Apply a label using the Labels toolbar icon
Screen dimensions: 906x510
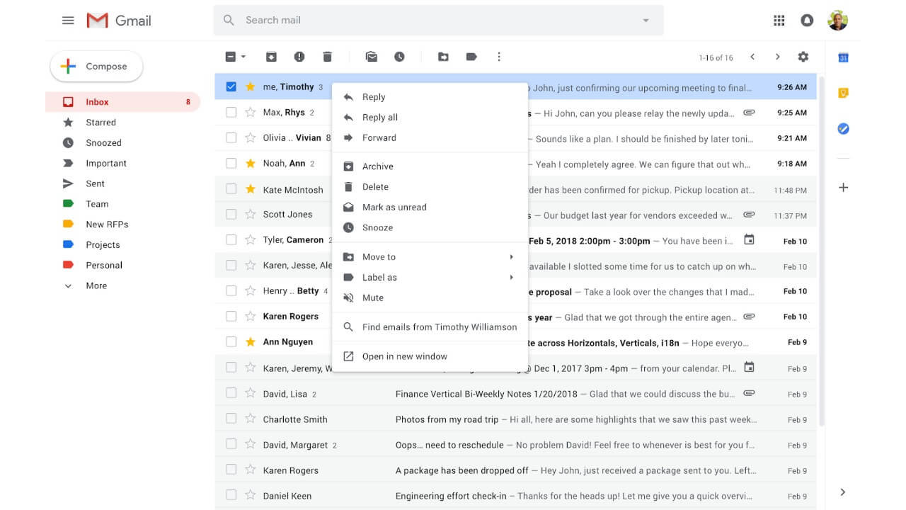(471, 56)
